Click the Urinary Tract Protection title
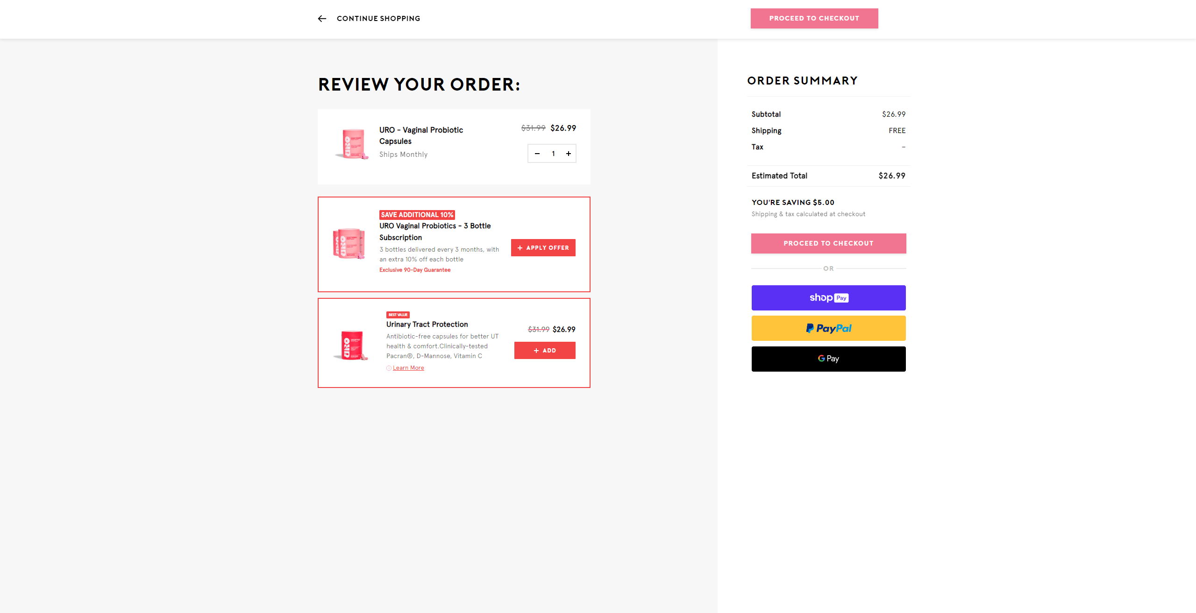The width and height of the screenshot is (1196, 613). click(427, 324)
